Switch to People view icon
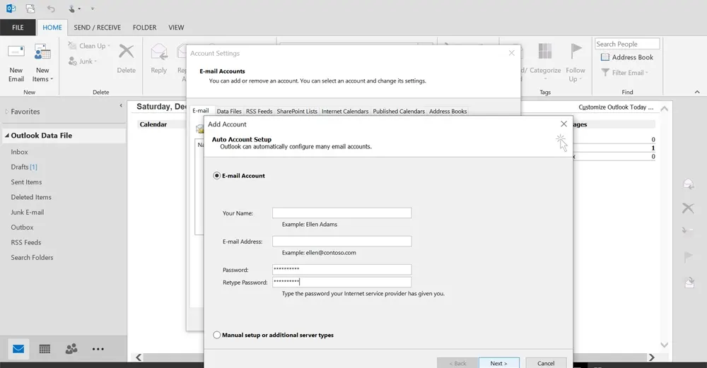Screen dimensions: 707x368 pos(71,349)
